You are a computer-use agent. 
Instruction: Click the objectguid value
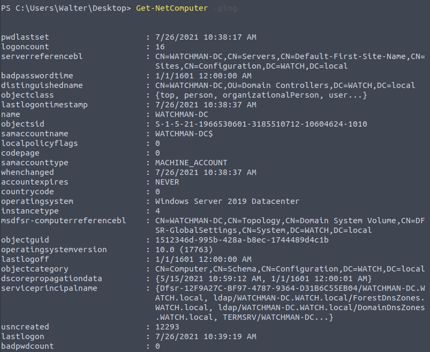(242, 240)
